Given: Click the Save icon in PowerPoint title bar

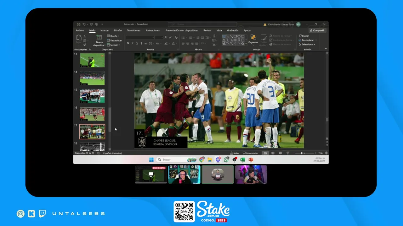Looking at the screenshot, I should point(79,24).
